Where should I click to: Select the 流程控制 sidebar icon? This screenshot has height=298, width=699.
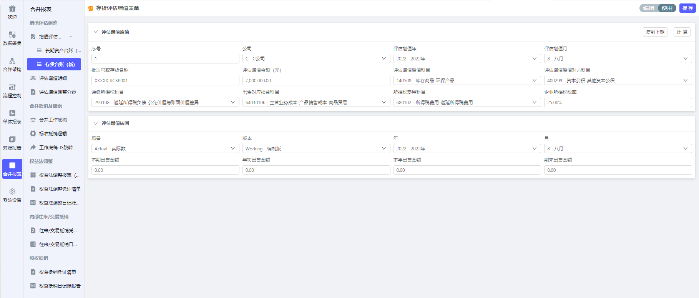coord(12,87)
